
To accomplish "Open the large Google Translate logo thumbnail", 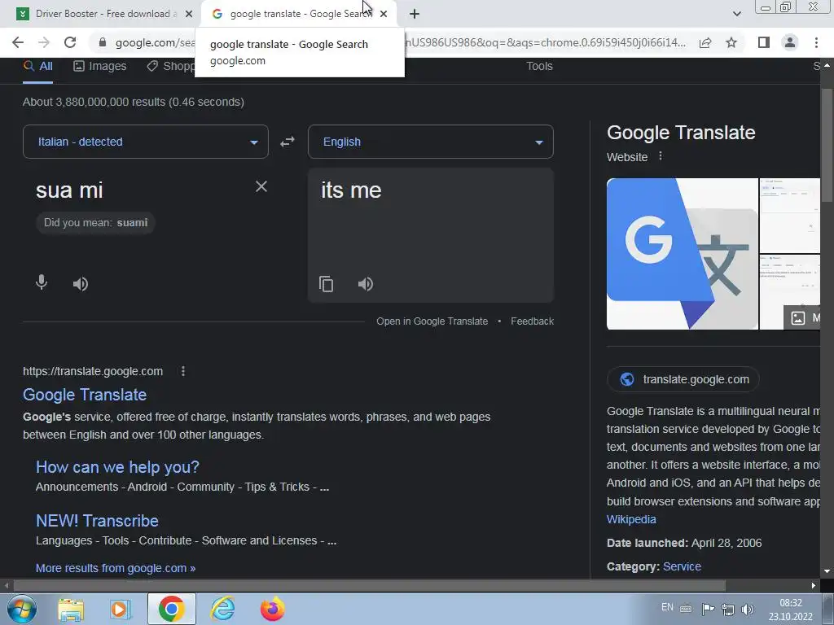I will (x=683, y=254).
